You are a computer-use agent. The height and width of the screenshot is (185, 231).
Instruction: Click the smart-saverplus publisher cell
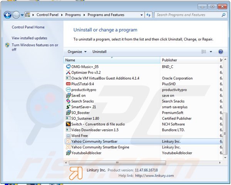coord(175,107)
